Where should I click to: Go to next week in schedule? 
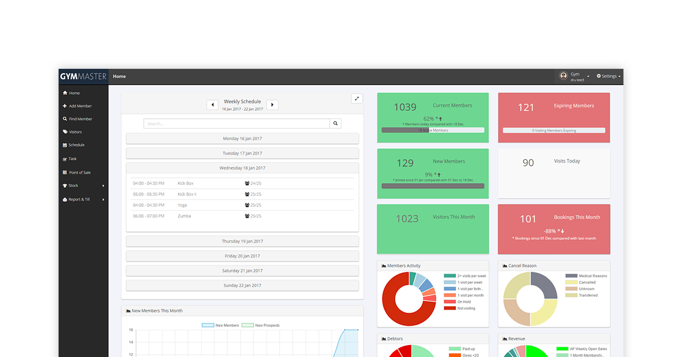(272, 105)
